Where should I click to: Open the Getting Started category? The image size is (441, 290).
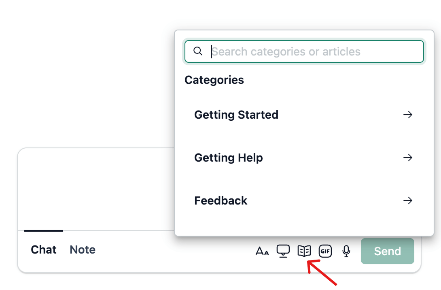tap(236, 115)
